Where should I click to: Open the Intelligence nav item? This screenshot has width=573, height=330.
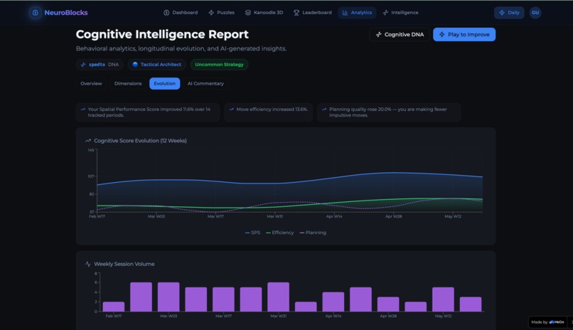[400, 12]
